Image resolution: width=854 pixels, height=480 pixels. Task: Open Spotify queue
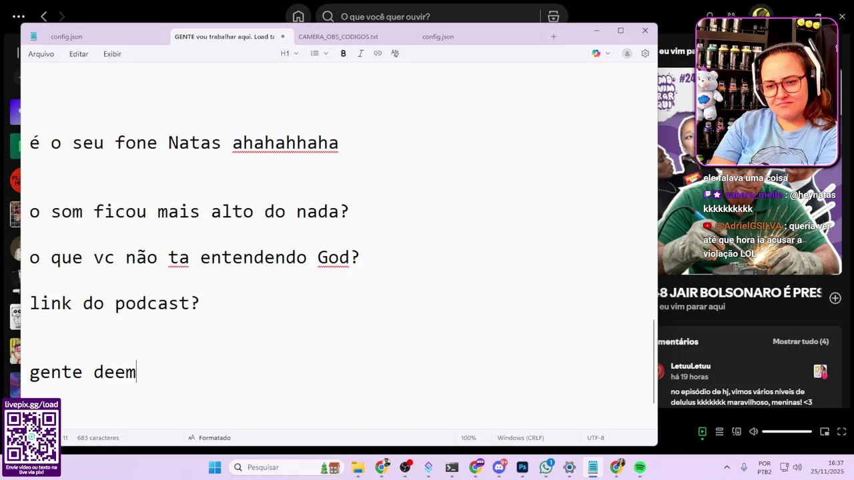719,432
